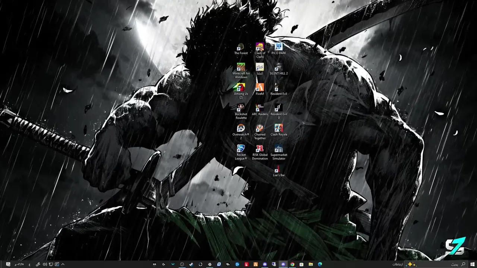Open Microsoft Store taskbar icon
Screen dimensions: 477x268
pyautogui.click(x=301, y=264)
